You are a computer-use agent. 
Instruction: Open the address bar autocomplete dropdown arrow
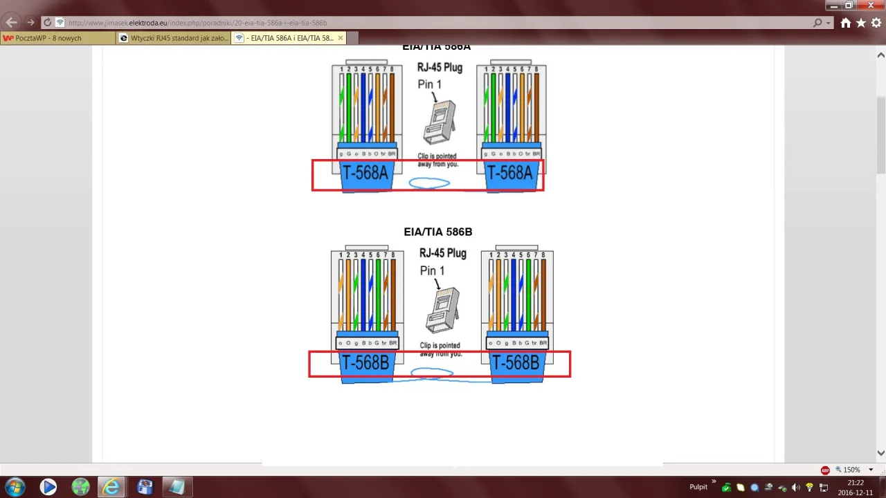(829, 23)
